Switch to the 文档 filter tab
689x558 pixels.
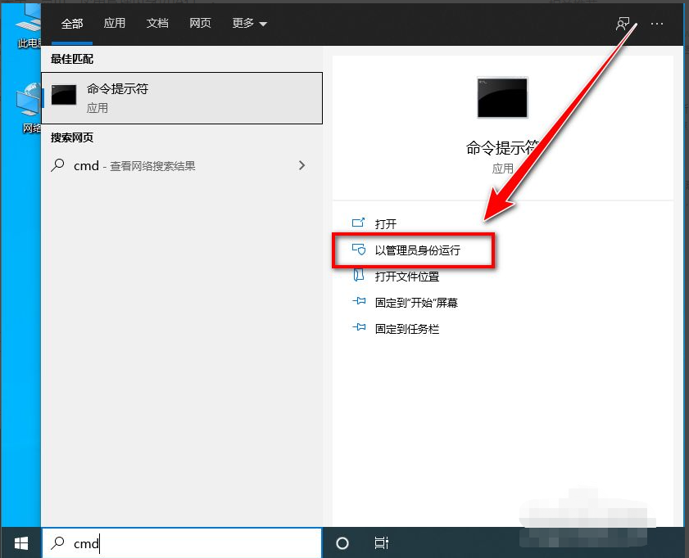(x=157, y=24)
